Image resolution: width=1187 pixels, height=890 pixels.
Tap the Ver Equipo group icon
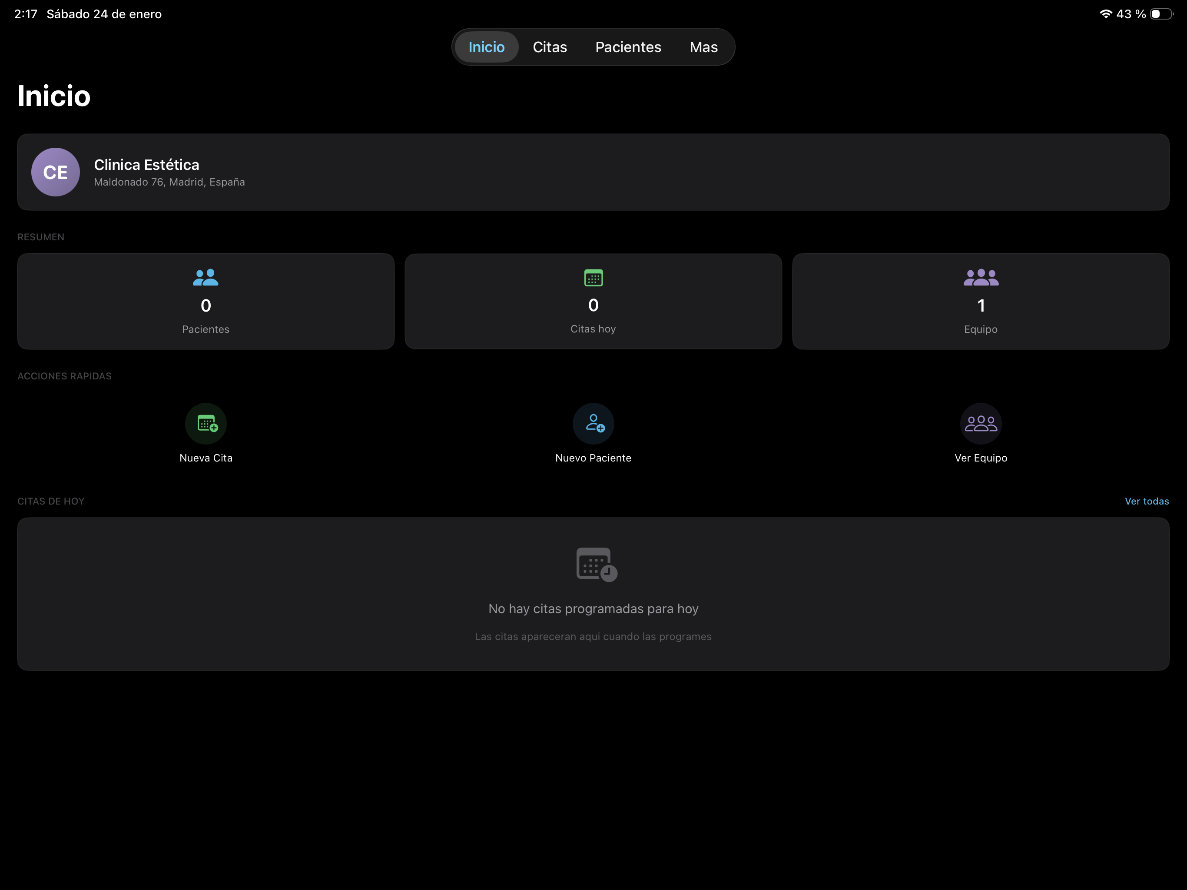click(x=980, y=424)
